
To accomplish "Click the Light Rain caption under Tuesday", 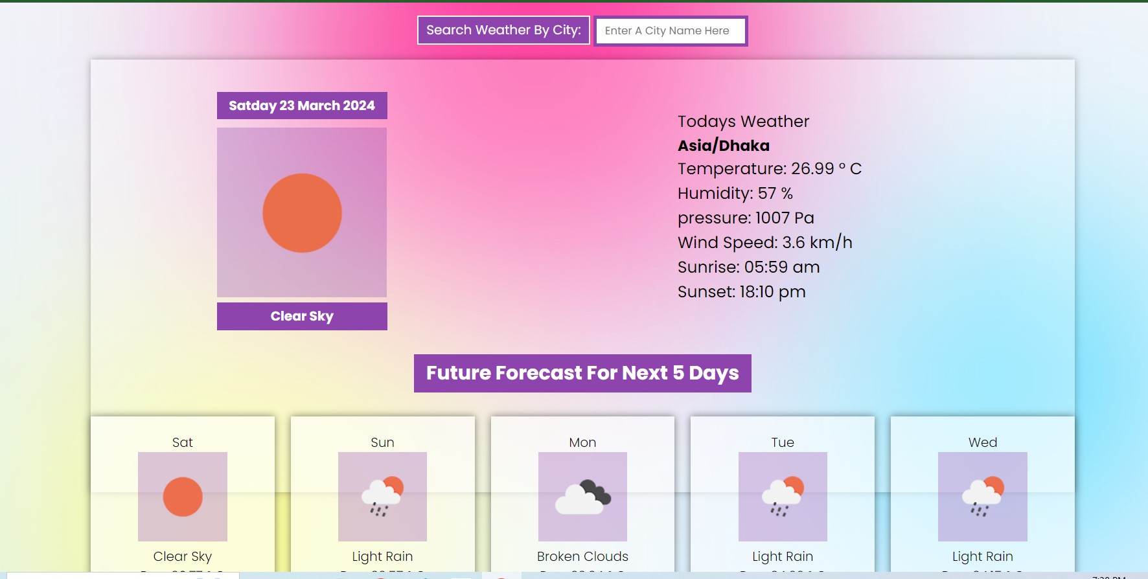I will click(x=783, y=556).
